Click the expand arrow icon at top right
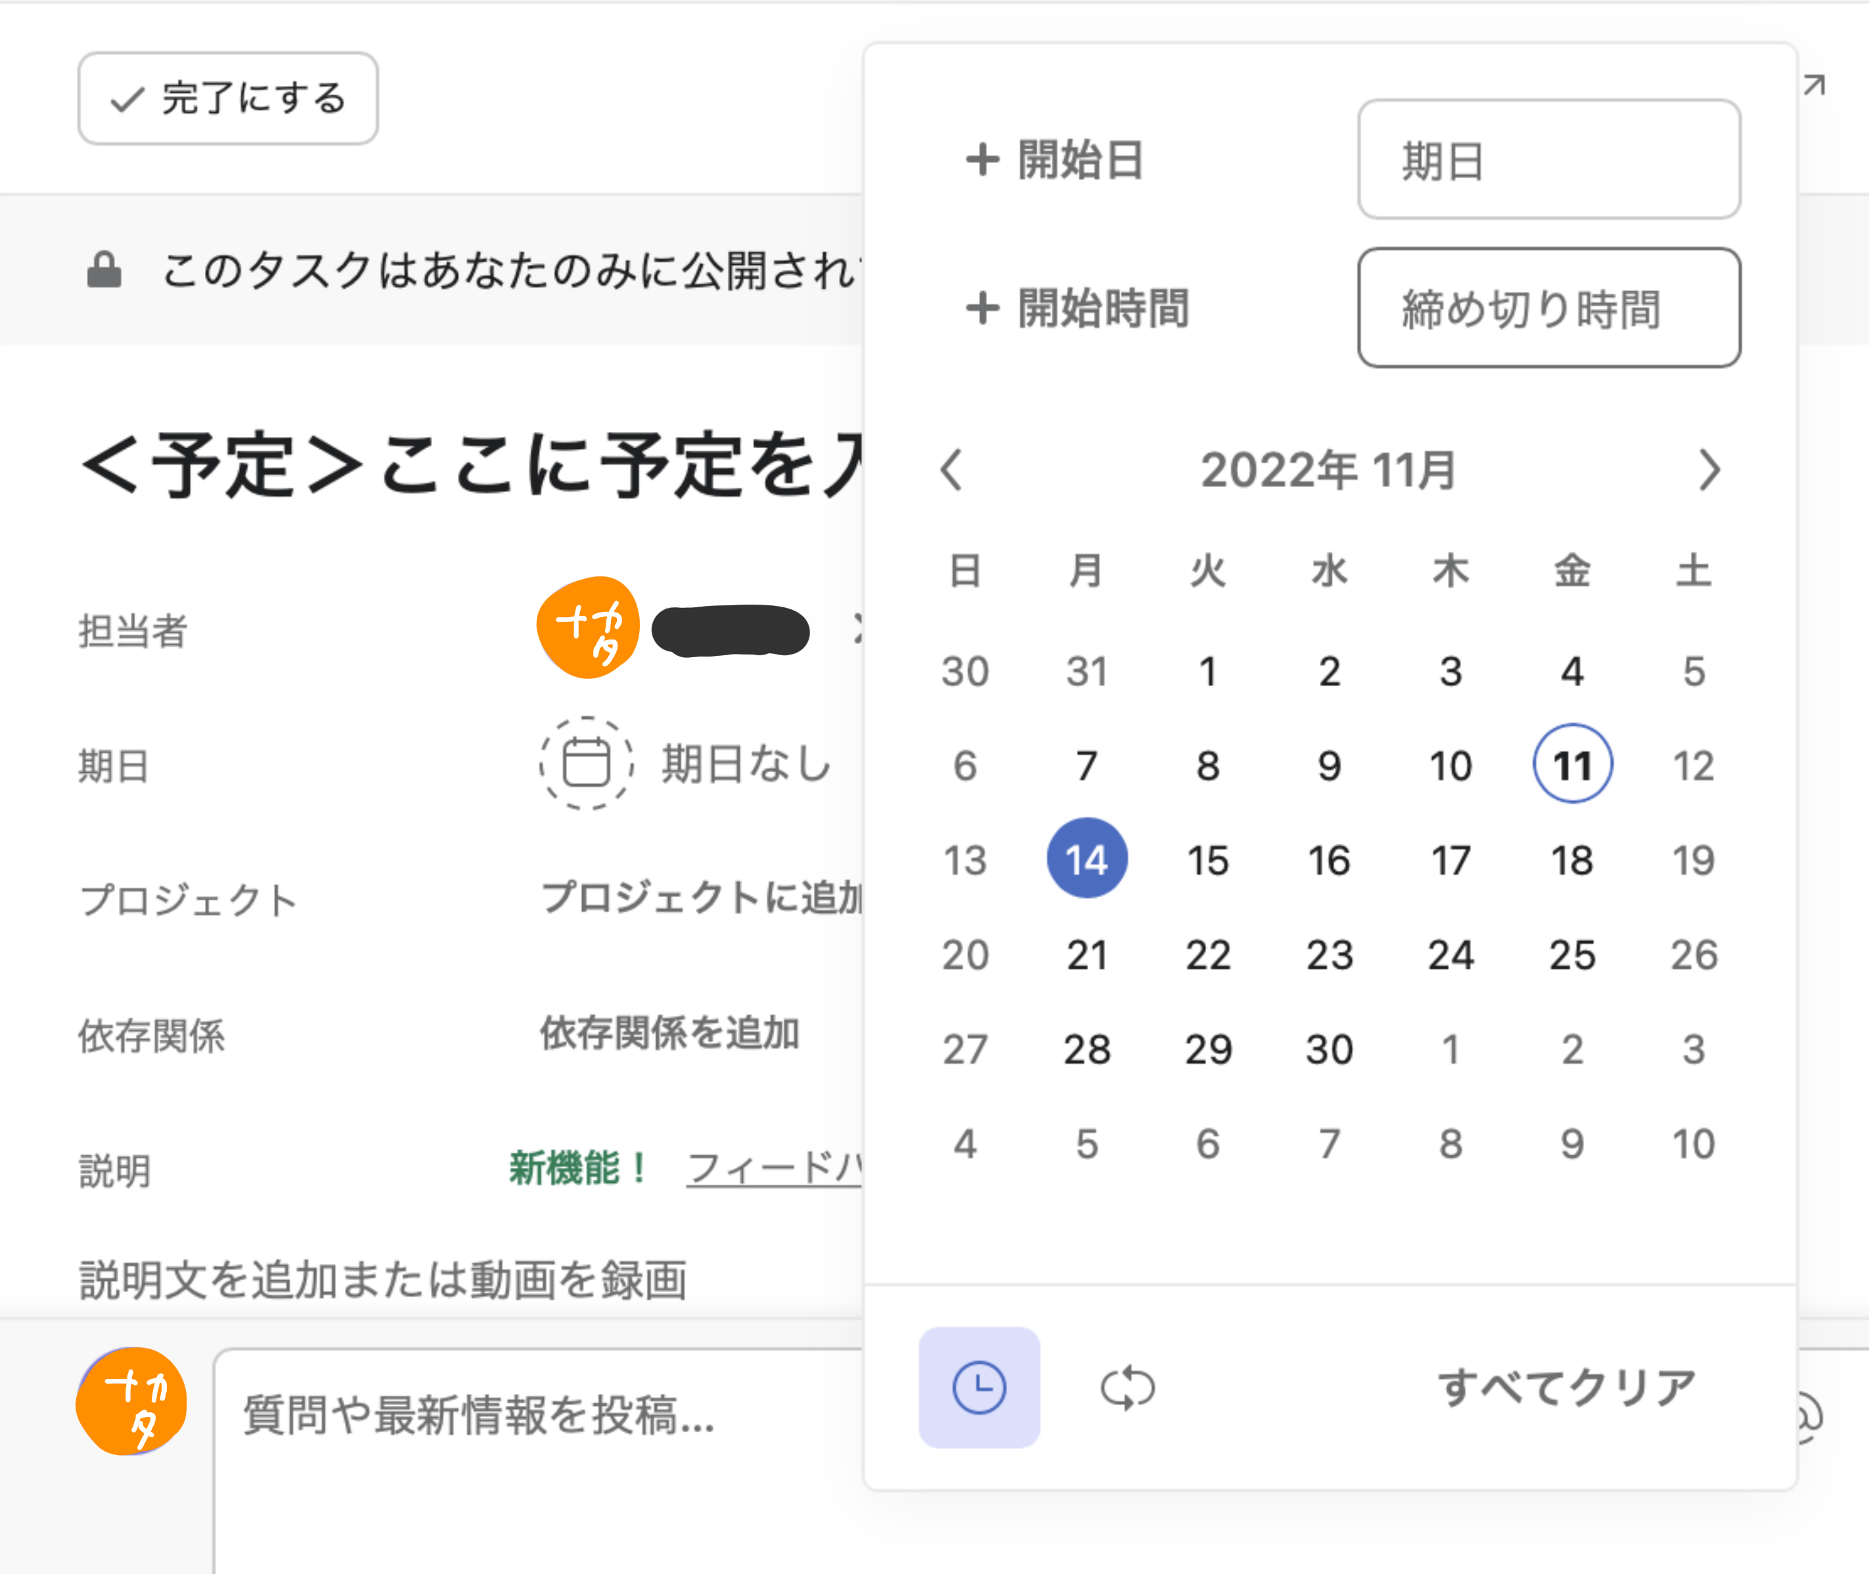 pyautogui.click(x=1814, y=85)
